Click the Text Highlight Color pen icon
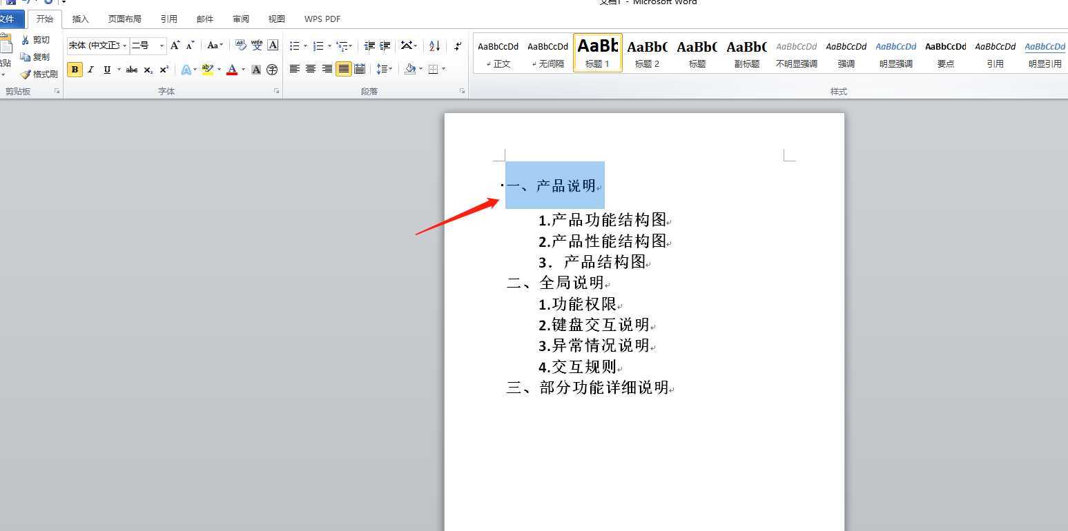This screenshot has width=1068, height=531. pyautogui.click(x=207, y=69)
